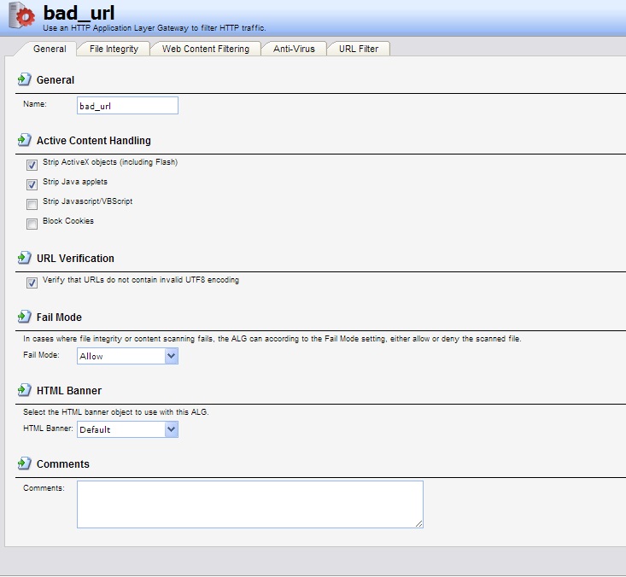Viewport: 626px width, 577px height.
Task: Click the General section arrow icon
Action: (25, 79)
